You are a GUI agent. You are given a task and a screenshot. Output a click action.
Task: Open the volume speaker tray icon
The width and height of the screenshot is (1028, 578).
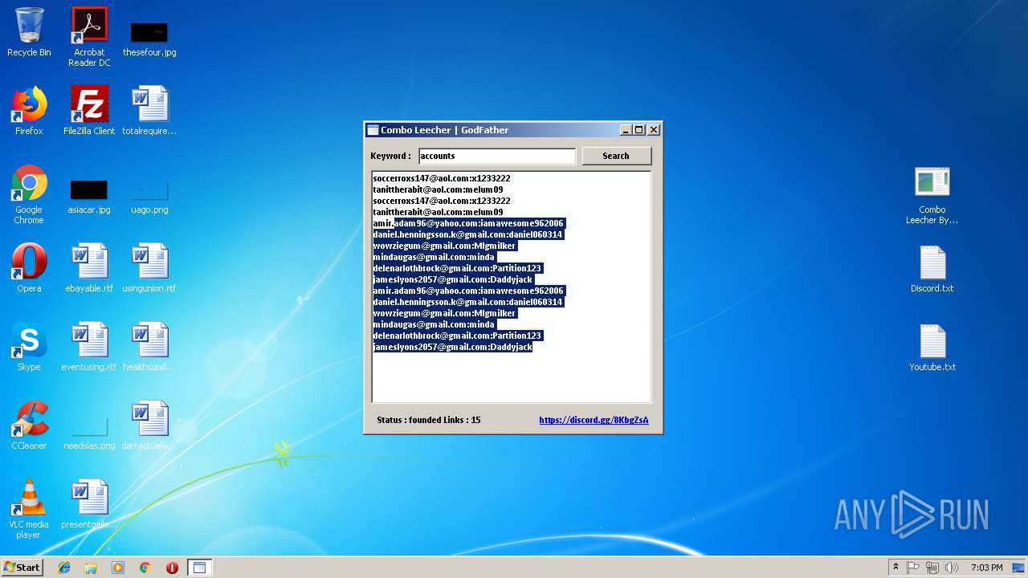point(952,568)
